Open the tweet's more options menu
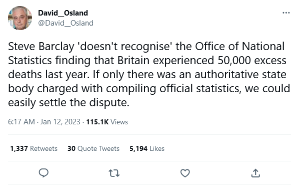Image resolution: width=299 pixels, height=185 pixels. click(286, 13)
